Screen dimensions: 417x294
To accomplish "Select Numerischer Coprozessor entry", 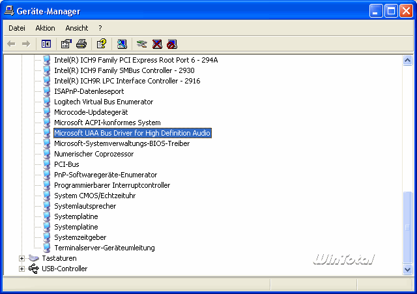I will [94, 154].
